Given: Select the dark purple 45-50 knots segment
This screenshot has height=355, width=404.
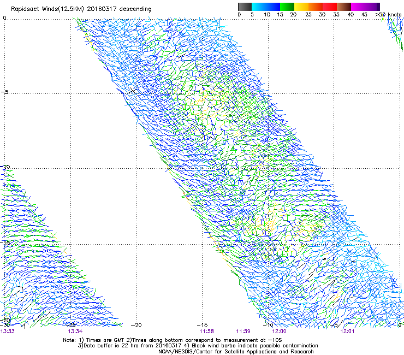Looking at the screenshot, I should click(x=372, y=7).
